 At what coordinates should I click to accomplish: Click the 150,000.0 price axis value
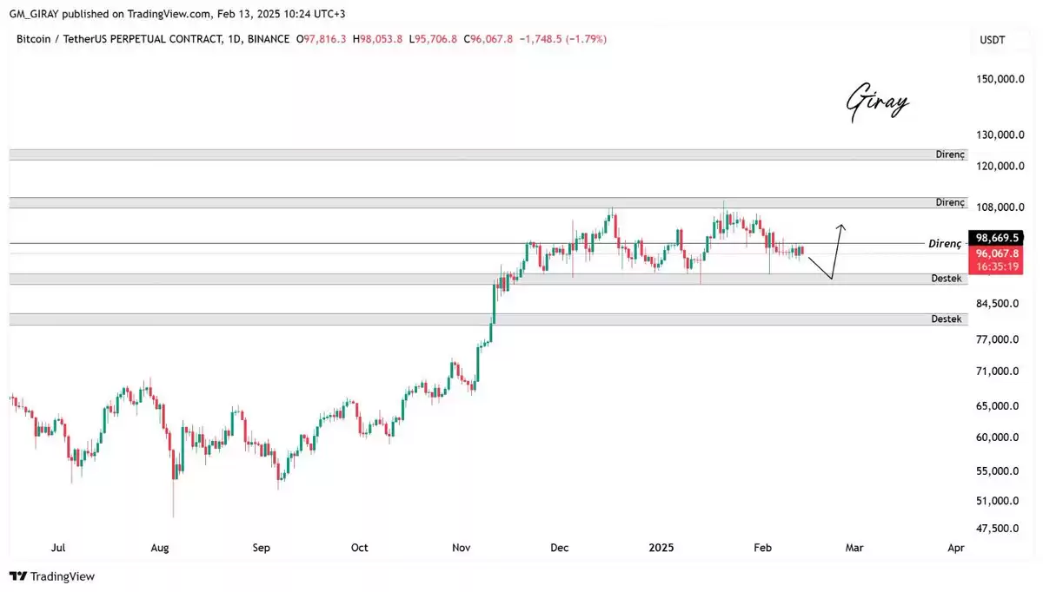click(1002, 79)
